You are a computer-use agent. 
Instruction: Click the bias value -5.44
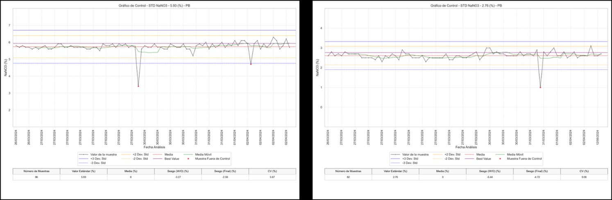click(490, 177)
